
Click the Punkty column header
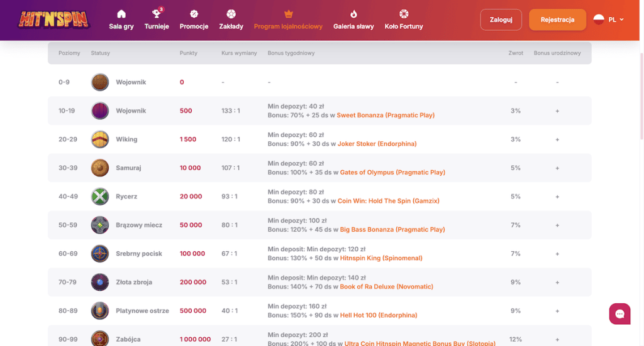coord(189,53)
